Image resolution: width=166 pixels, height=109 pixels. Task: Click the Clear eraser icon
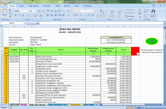pyautogui.click(x=140, y=16)
